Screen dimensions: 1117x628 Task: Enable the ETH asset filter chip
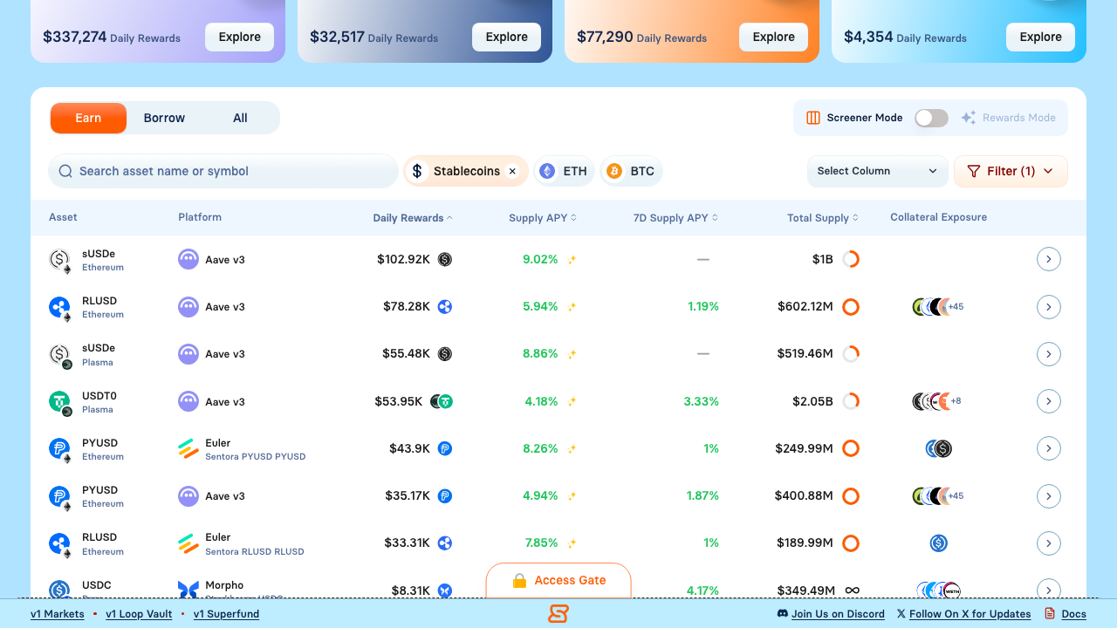[564, 171]
